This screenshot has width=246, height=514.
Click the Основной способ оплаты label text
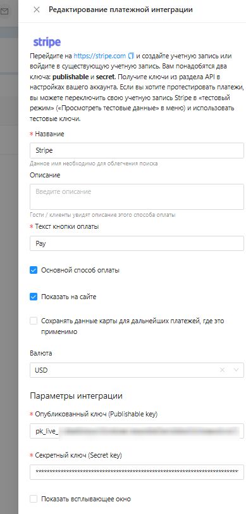pos(80,271)
